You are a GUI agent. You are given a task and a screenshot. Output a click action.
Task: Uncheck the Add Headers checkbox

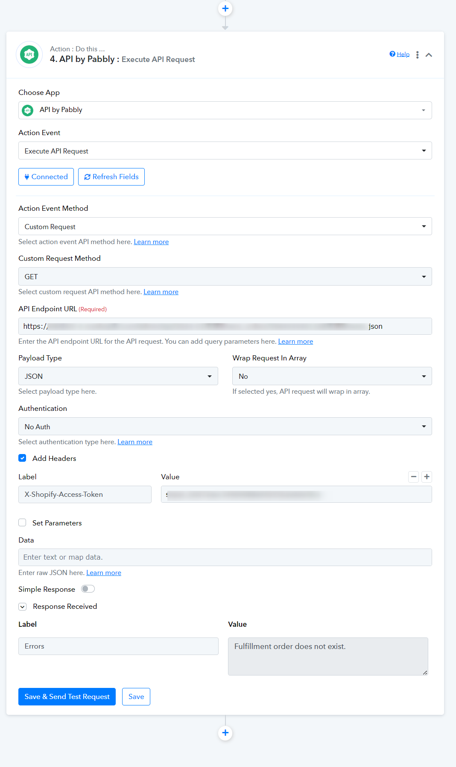coord(22,458)
